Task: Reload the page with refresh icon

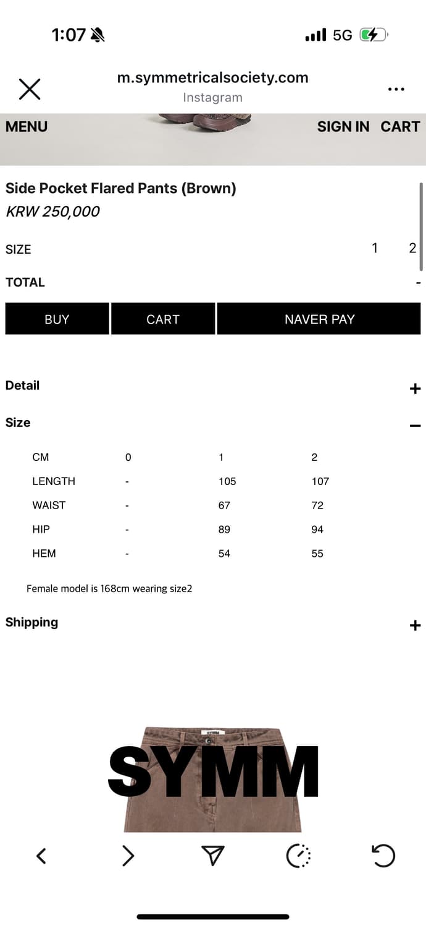Action: tap(383, 856)
